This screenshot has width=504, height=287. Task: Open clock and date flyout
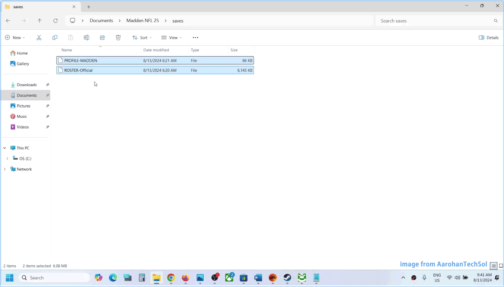483,278
